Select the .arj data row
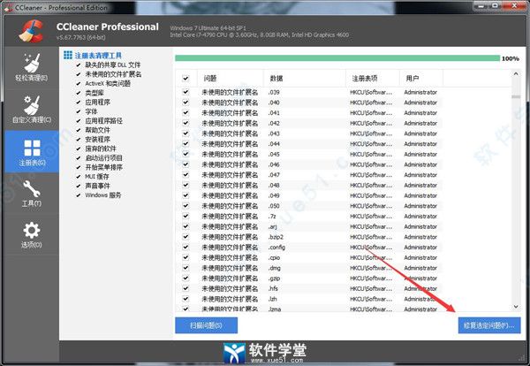 pyautogui.click(x=309, y=226)
